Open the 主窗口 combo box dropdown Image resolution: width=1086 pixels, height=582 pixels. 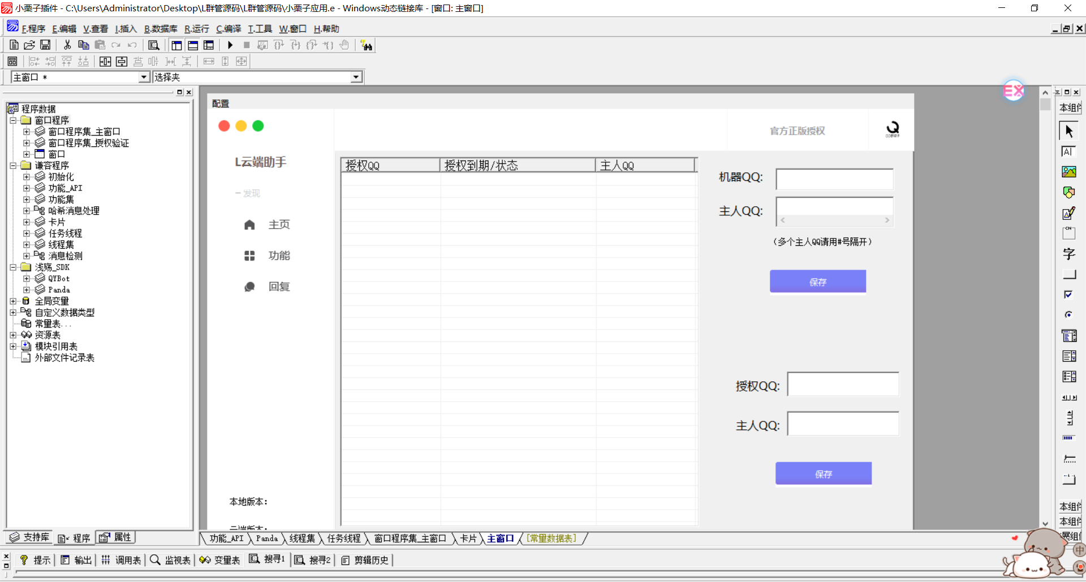[144, 77]
